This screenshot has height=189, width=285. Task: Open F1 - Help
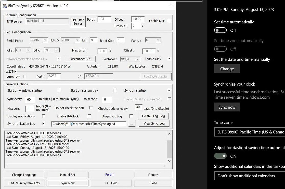click(x=111, y=183)
